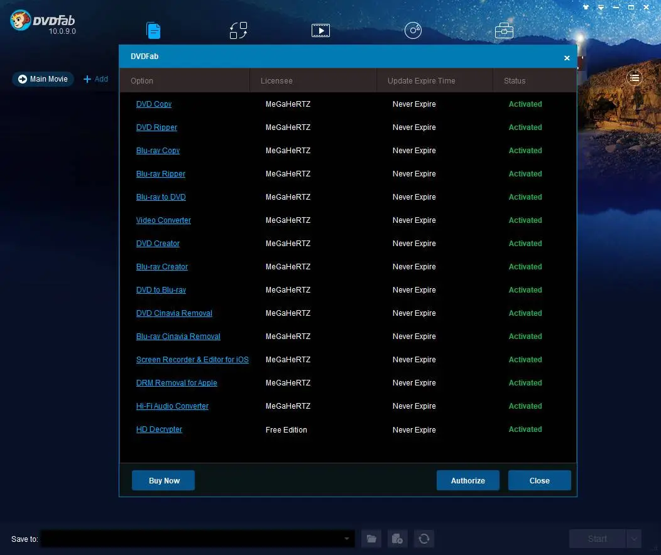The image size is (661, 555).
Task: Click the Free Edition licensee cell
Action: tap(287, 429)
